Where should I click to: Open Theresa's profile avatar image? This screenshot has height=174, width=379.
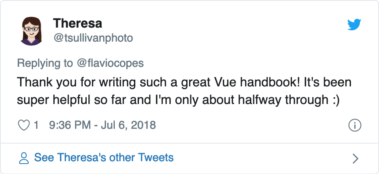[31, 31]
